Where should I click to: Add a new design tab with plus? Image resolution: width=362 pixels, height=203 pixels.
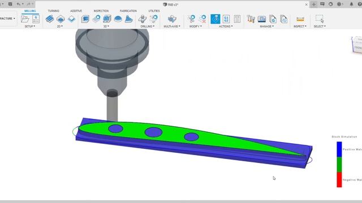pos(314,4)
